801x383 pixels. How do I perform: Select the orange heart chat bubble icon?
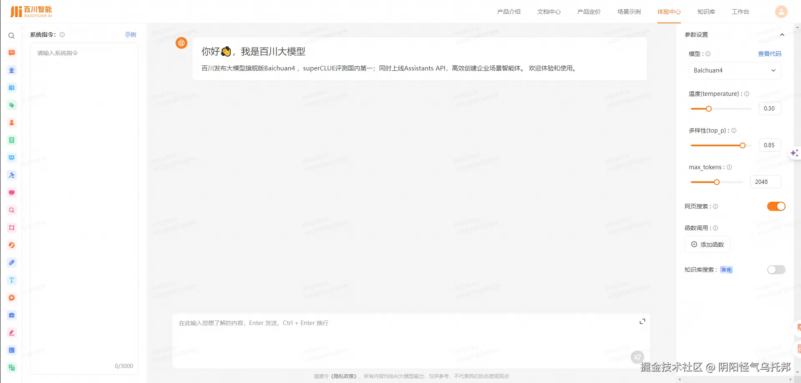pyautogui.click(x=12, y=298)
